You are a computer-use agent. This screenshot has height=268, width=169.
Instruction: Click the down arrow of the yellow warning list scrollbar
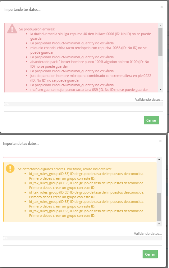[x=159, y=224]
